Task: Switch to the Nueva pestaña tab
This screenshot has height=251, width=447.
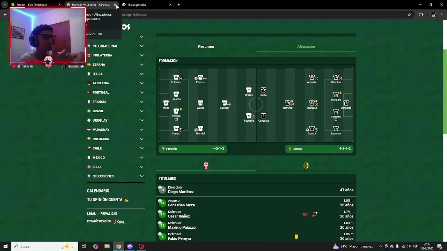Action: click(147, 5)
